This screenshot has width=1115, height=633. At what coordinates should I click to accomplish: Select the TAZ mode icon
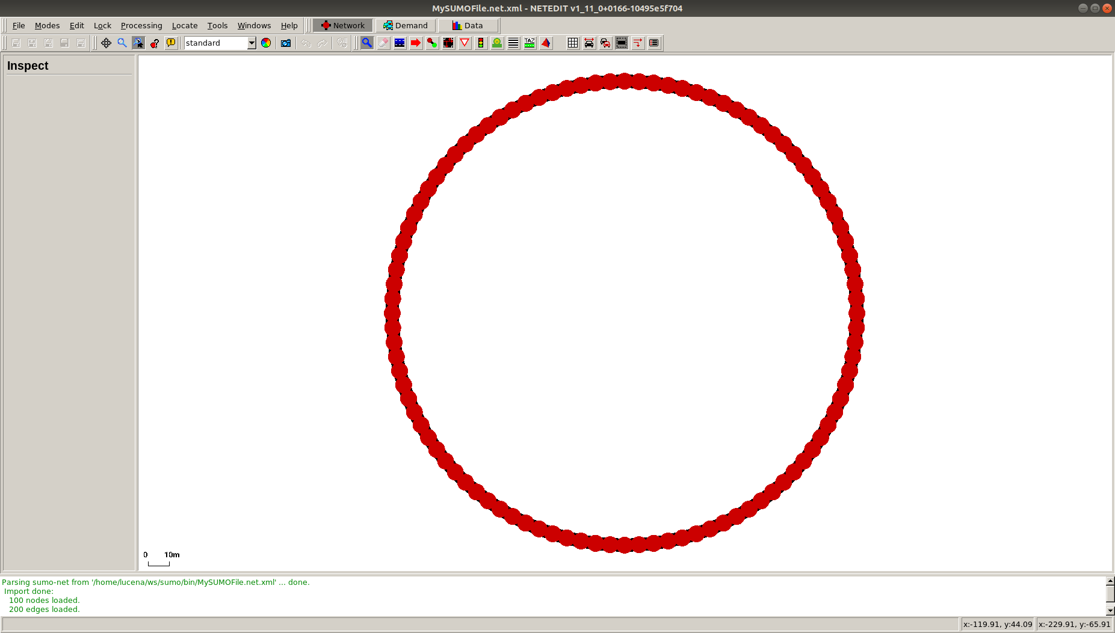530,43
